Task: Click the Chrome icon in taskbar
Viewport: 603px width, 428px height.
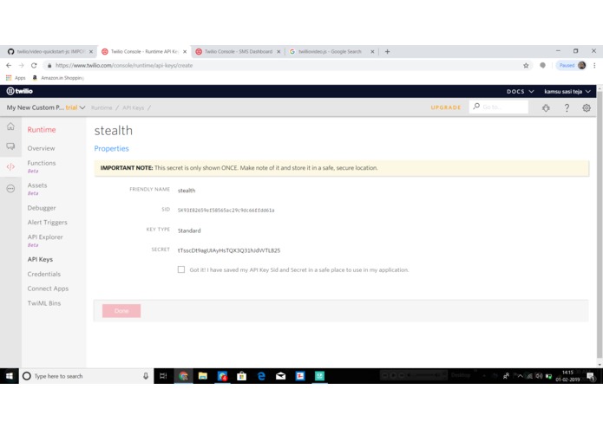Action: (183, 376)
